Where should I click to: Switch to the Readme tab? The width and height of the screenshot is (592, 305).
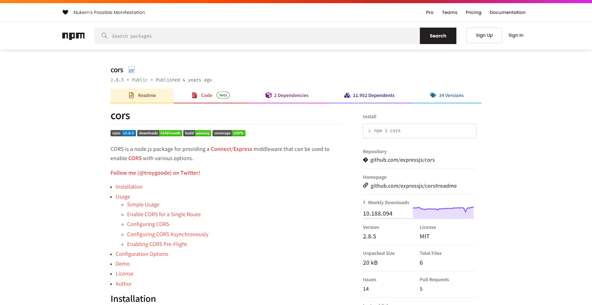(x=142, y=95)
